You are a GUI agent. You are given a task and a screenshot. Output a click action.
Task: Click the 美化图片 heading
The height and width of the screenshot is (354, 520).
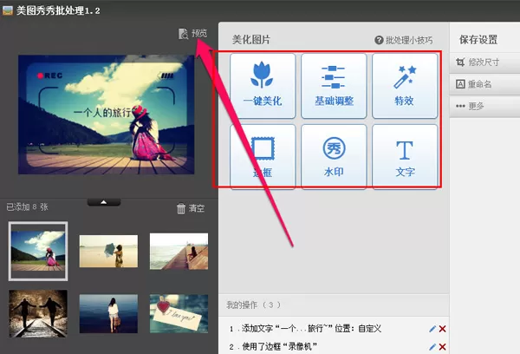click(251, 40)
